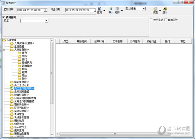Enable the 显示小计 checkbox
Image resolution: width=195 pixels, height=139 pixels.
(151, 20)
